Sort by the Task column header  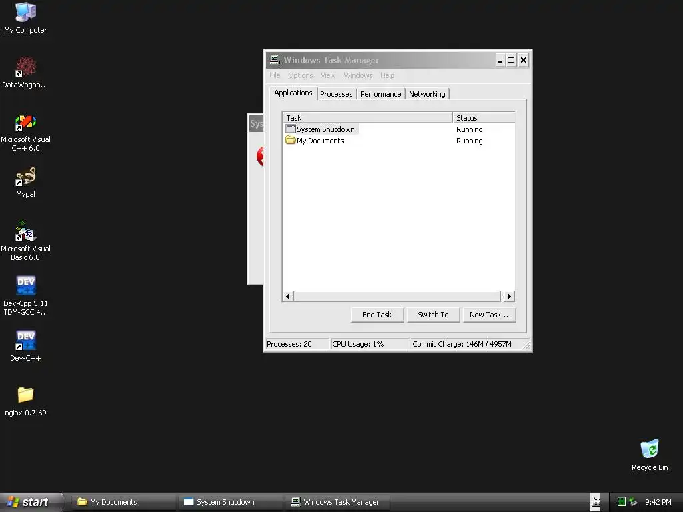(x=368, y=117)
